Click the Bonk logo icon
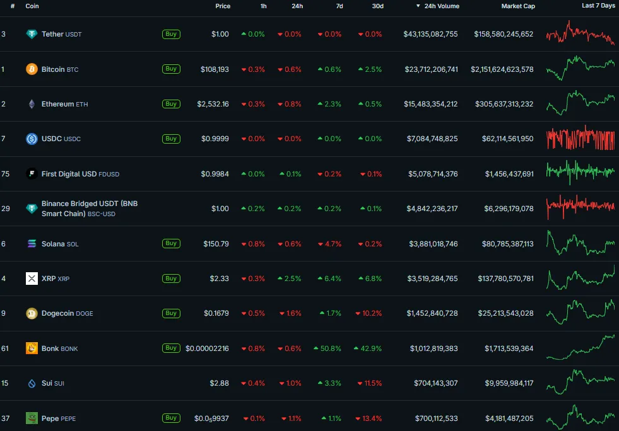This screenshot has height=431, width=619. [32, 348]
